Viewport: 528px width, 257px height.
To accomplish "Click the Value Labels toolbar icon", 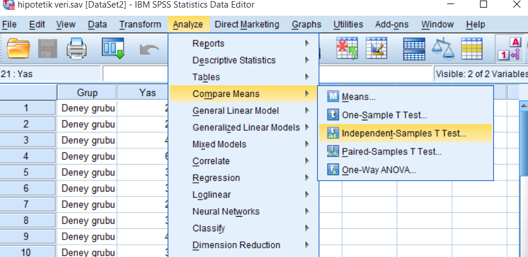I will pos(510,49).
